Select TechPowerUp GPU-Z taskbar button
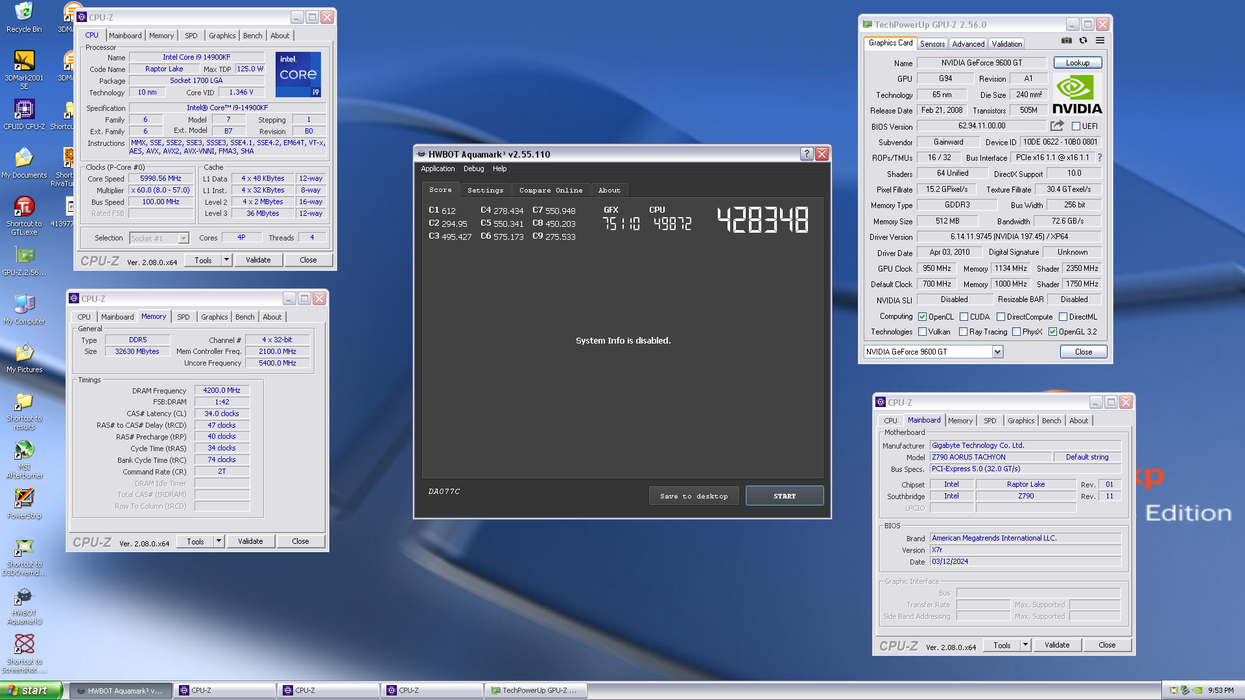1245x700 pixels. (x=536, y=690)
